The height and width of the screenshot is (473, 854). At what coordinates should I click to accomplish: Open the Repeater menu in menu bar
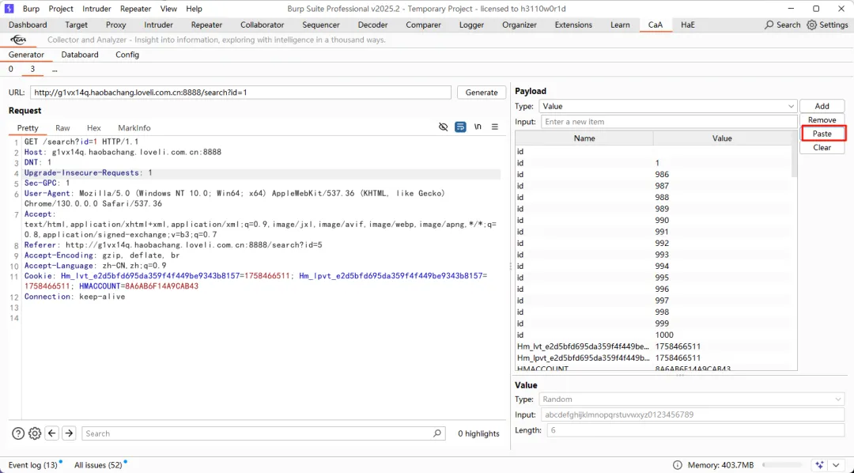[136, 9]
